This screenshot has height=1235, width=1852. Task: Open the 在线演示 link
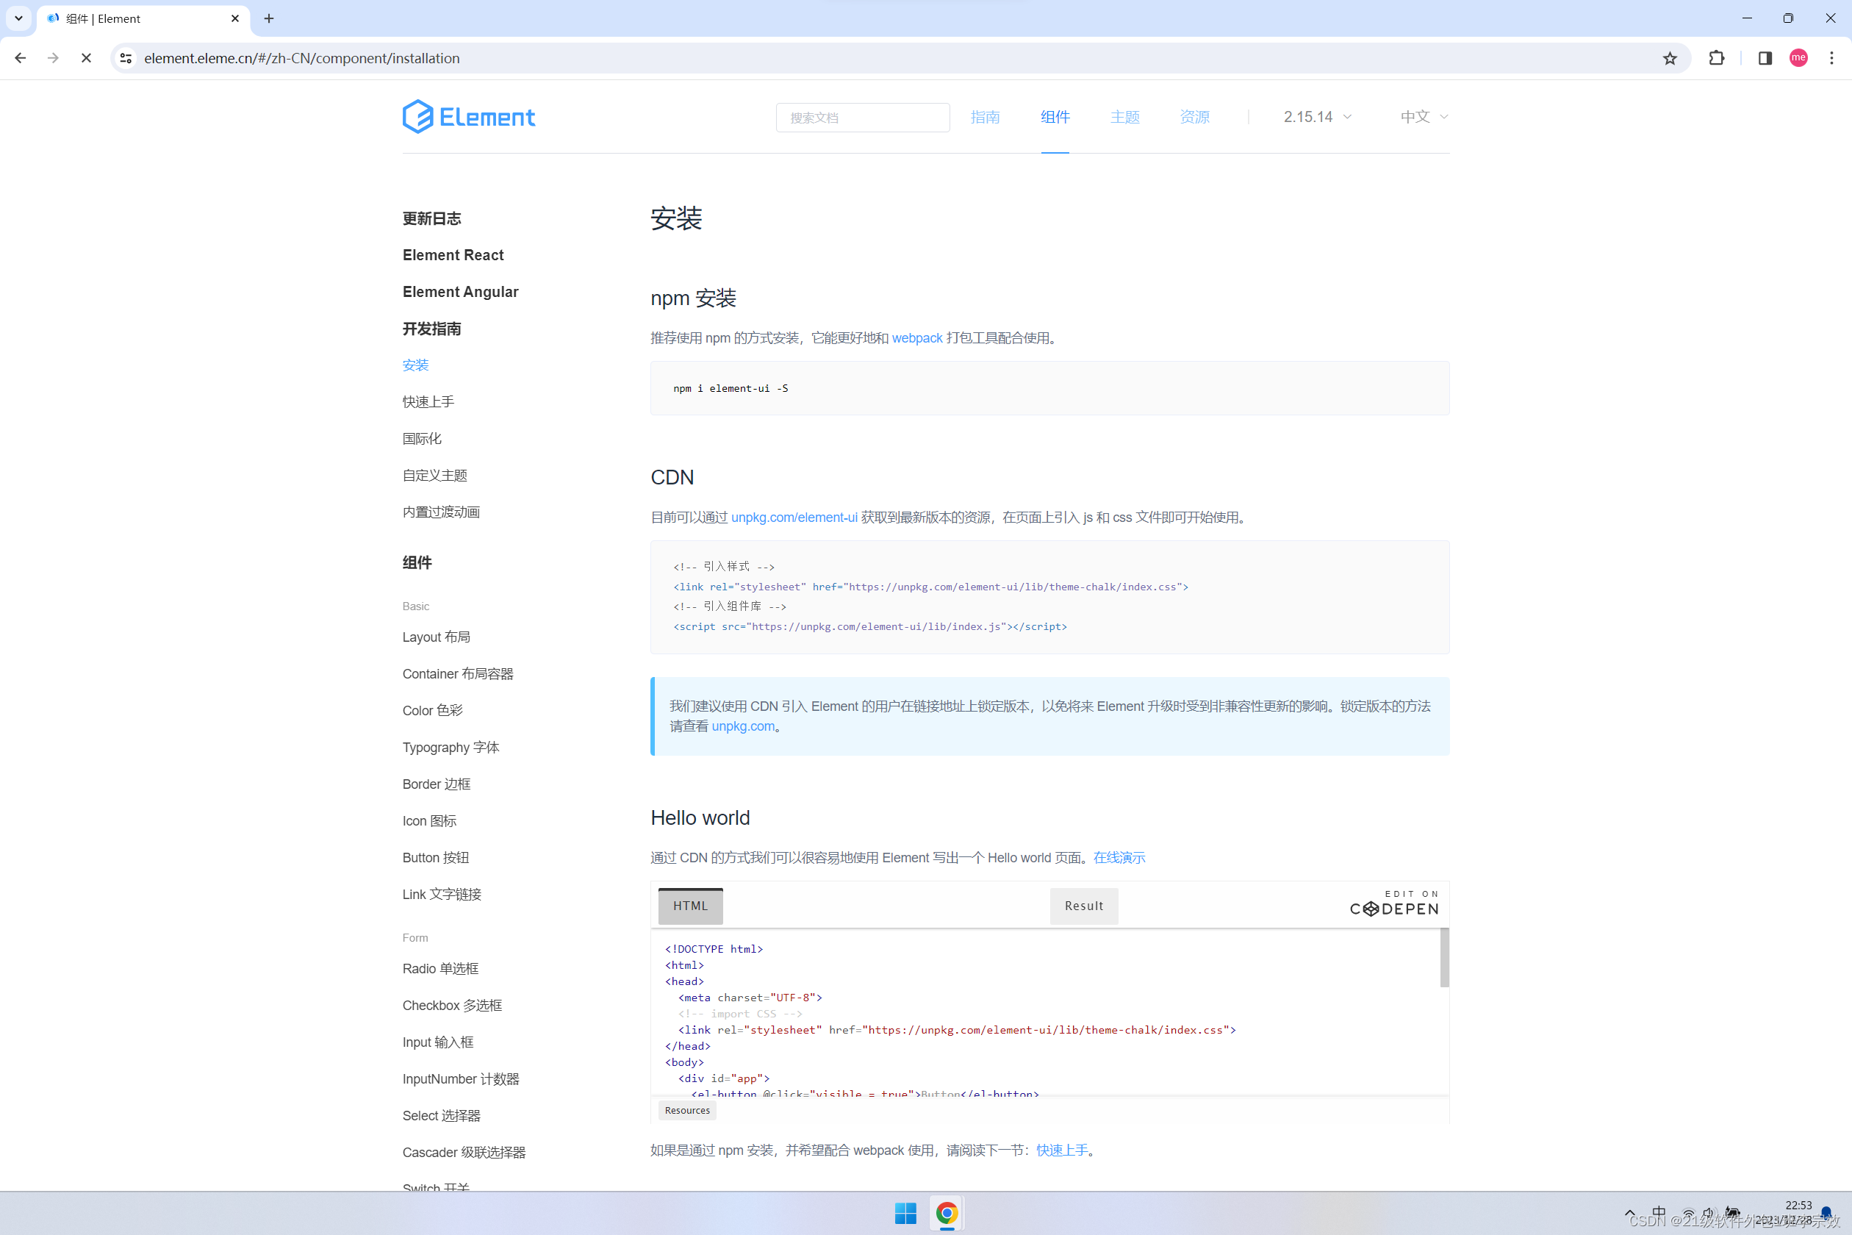[x=1119, y=858]
